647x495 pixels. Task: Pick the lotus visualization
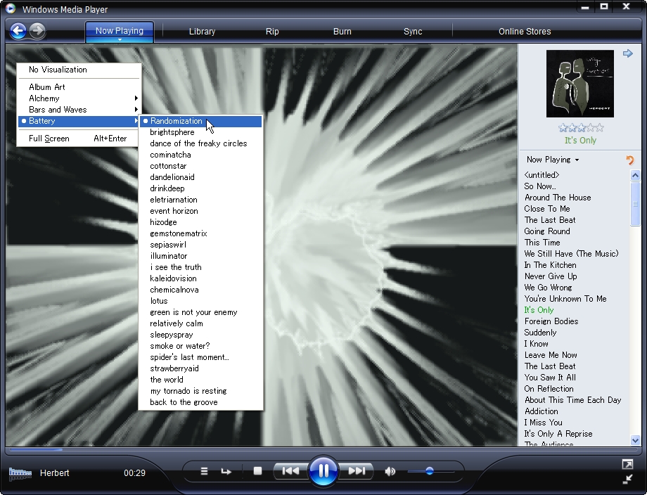click(201, 301)
